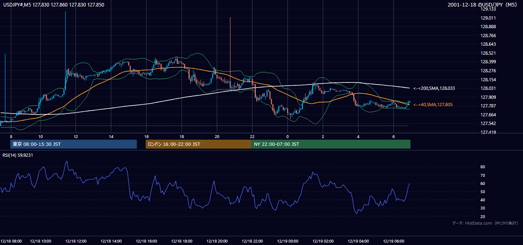Click the 12/18 20:00 date axis label
The width and height of the screenshot is (523, 245).
pyautogui.click(x=217, y=241)
